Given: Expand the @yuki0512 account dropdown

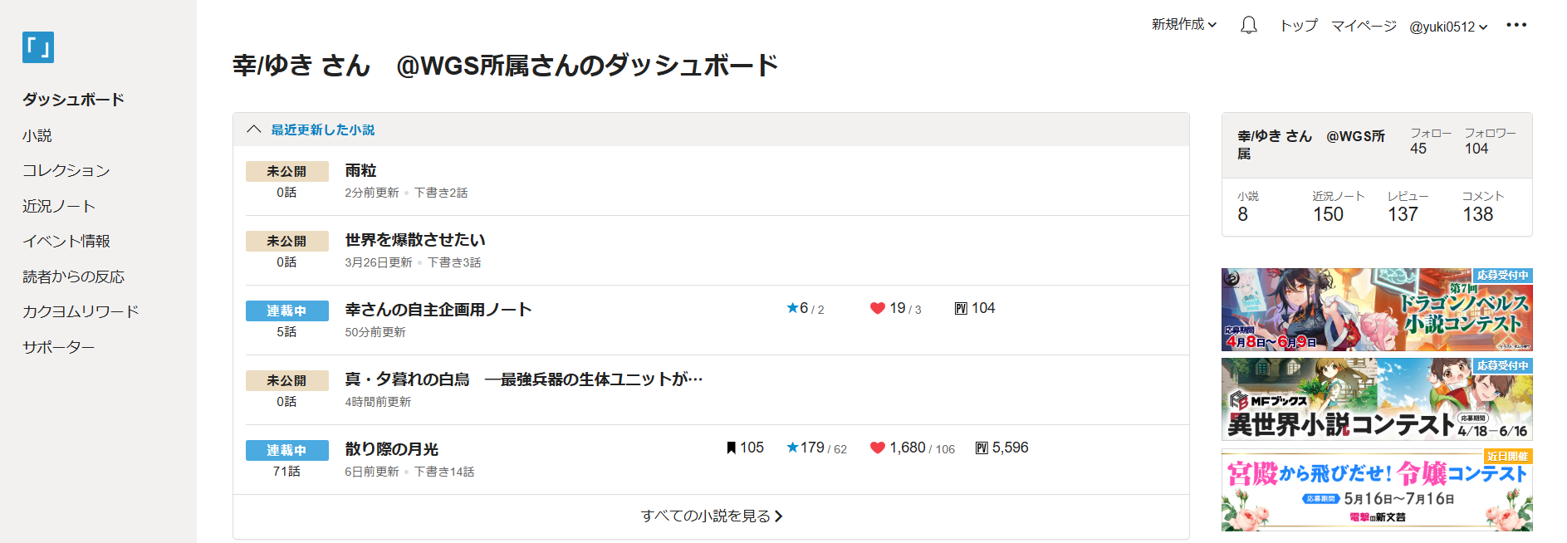Looking at the screenshot, I should click(1447, 27).
